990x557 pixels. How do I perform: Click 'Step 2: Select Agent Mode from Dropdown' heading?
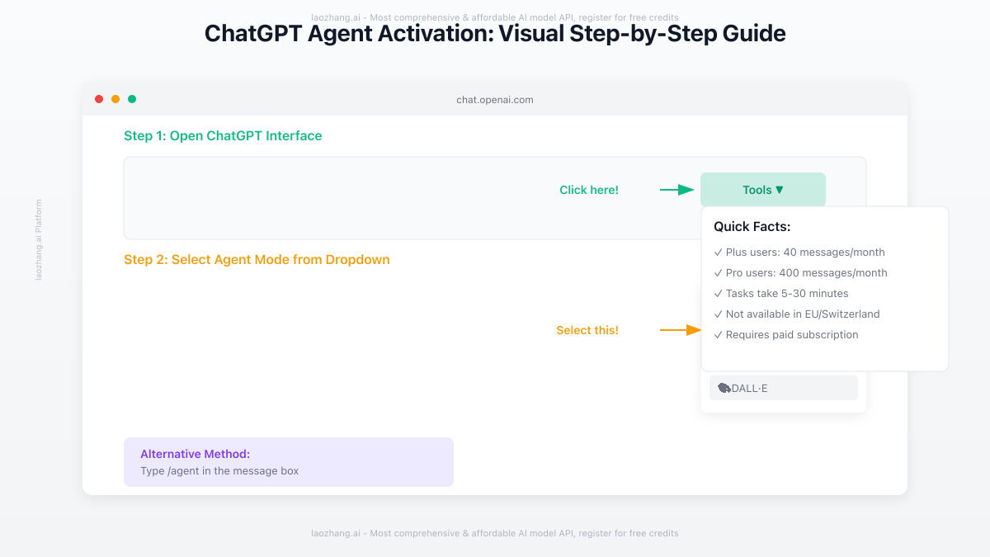pyautogui.click(x=257, y=260)
